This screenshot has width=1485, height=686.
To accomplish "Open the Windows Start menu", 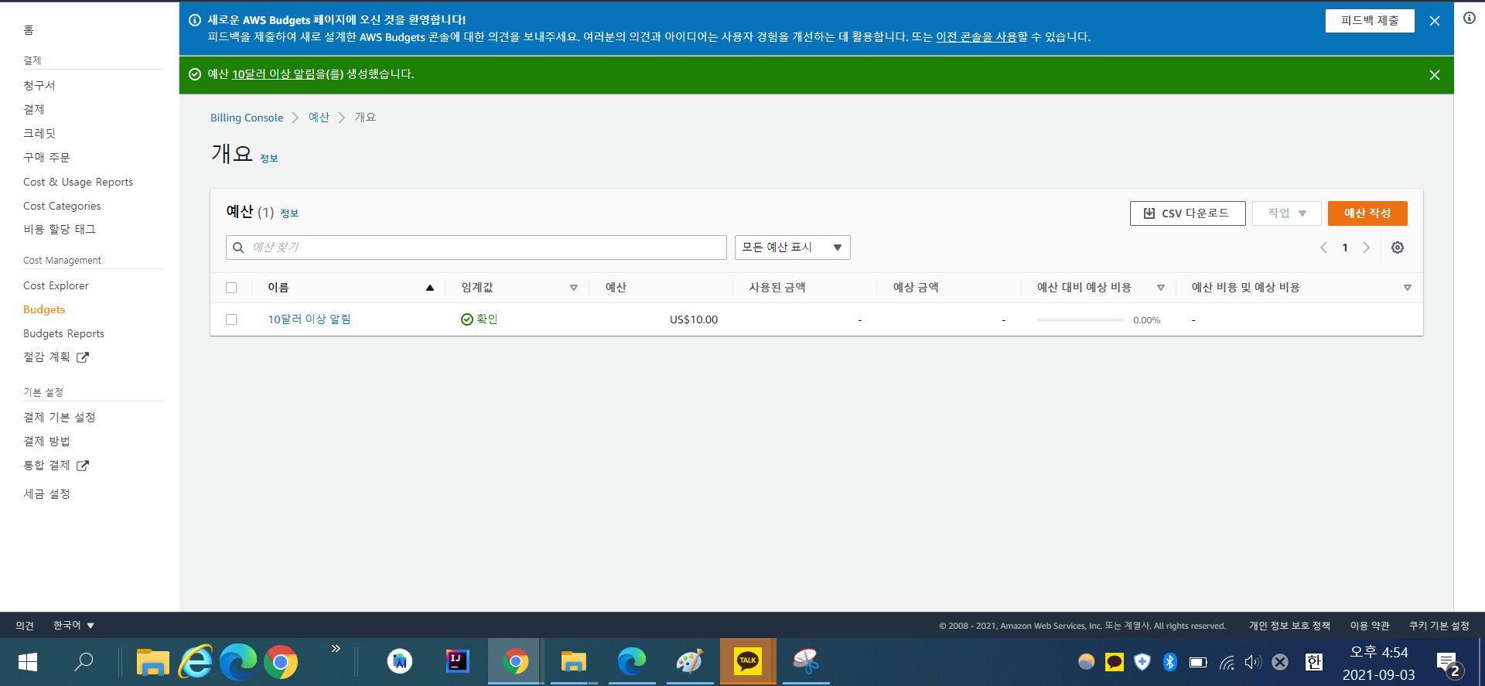I will [28, 662].
